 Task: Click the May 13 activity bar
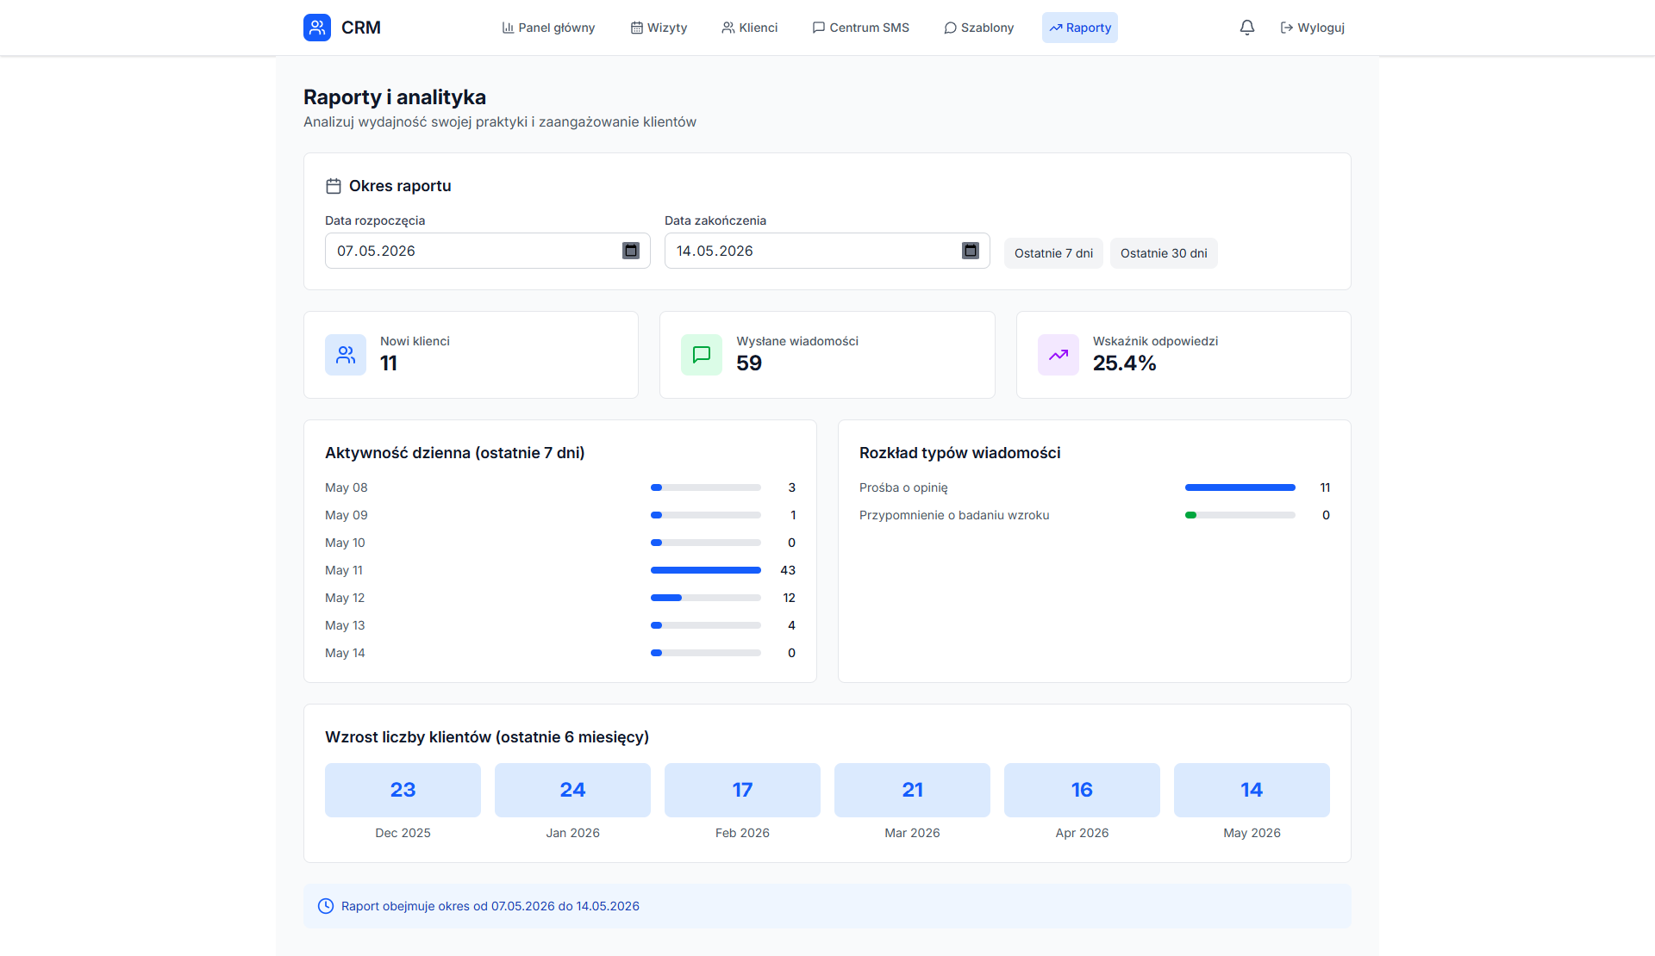(706, 625)
